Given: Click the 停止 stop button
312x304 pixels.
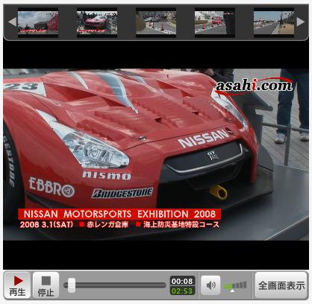Looking at the screenshot, I should 46,285.
